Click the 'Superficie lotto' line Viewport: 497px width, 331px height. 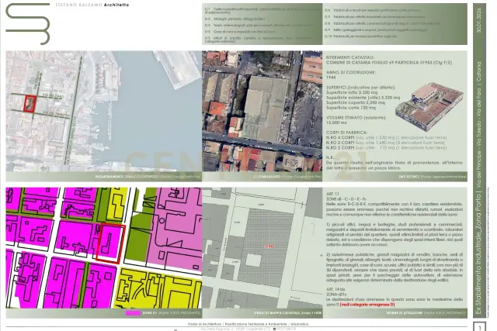352,92
